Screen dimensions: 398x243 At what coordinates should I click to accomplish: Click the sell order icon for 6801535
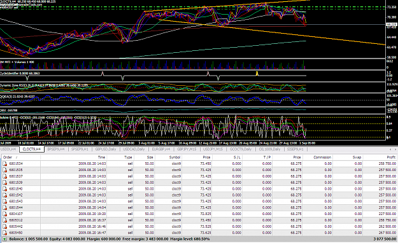click(x=5, y=170)
